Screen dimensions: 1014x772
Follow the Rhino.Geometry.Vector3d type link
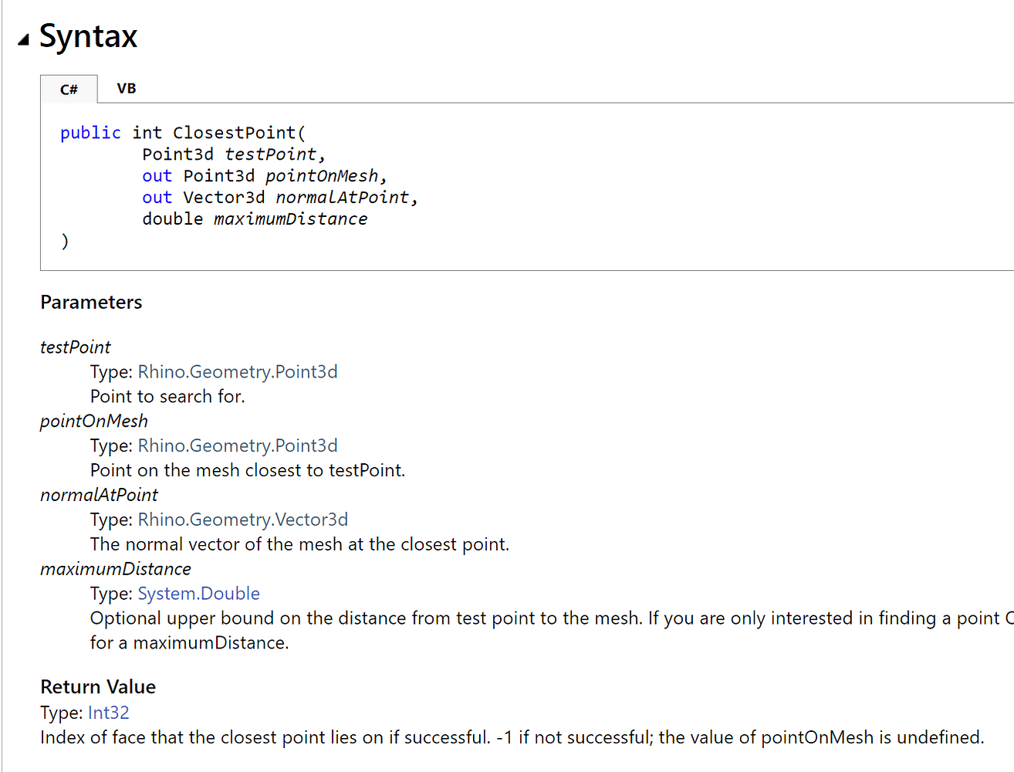[242, 520]
